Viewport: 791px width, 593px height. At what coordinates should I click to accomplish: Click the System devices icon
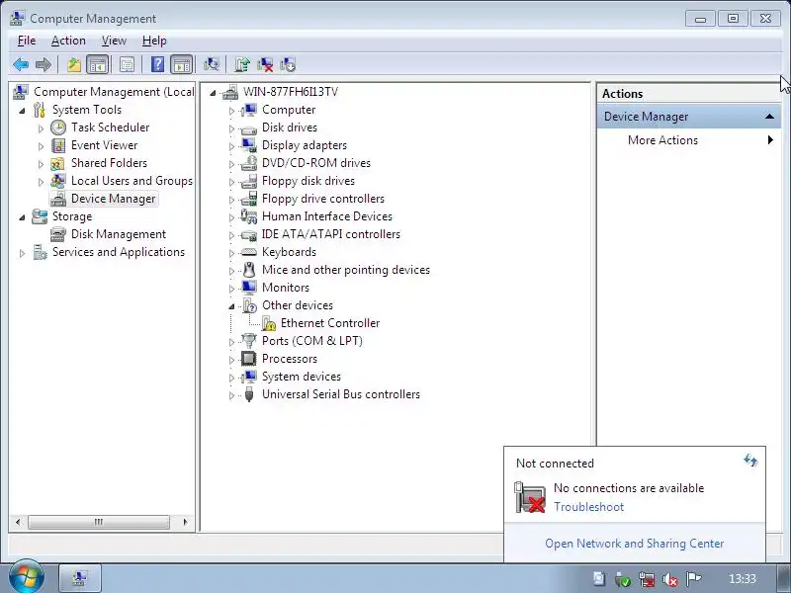249,377
